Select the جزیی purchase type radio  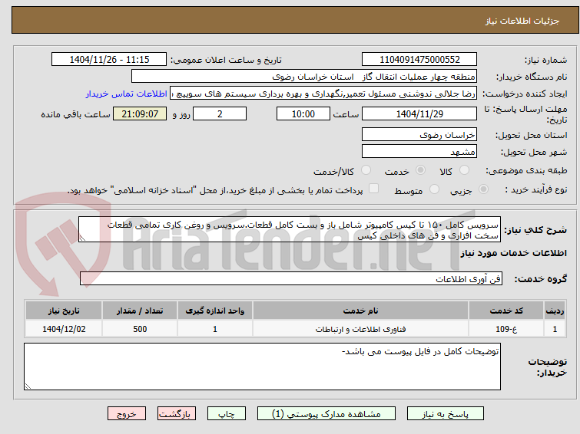[483, 189]
